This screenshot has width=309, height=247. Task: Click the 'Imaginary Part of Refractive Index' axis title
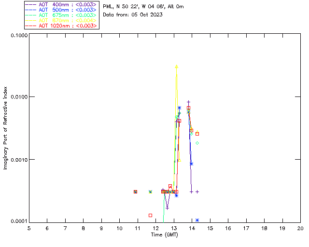point(5,128)
